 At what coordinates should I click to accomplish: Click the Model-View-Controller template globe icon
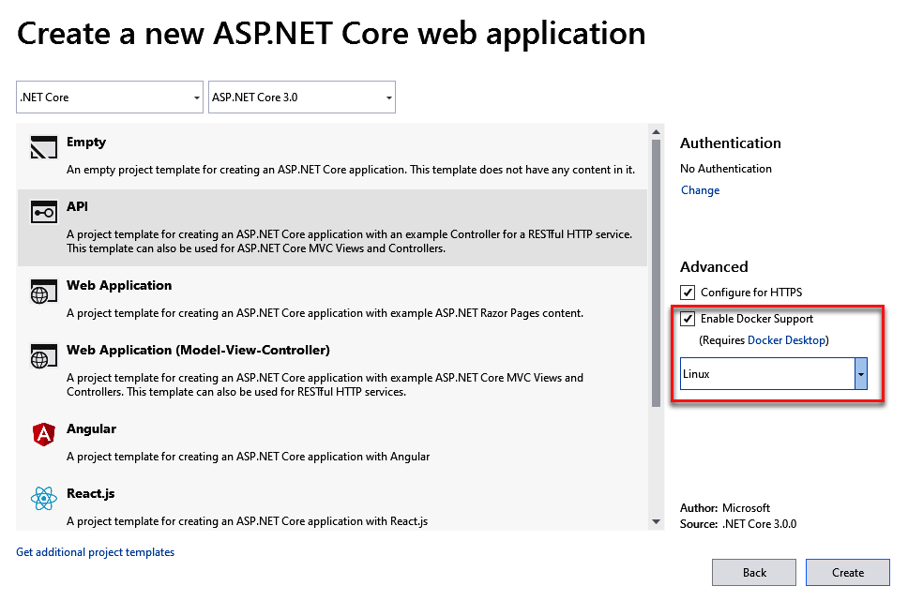[x=43, y=355]
